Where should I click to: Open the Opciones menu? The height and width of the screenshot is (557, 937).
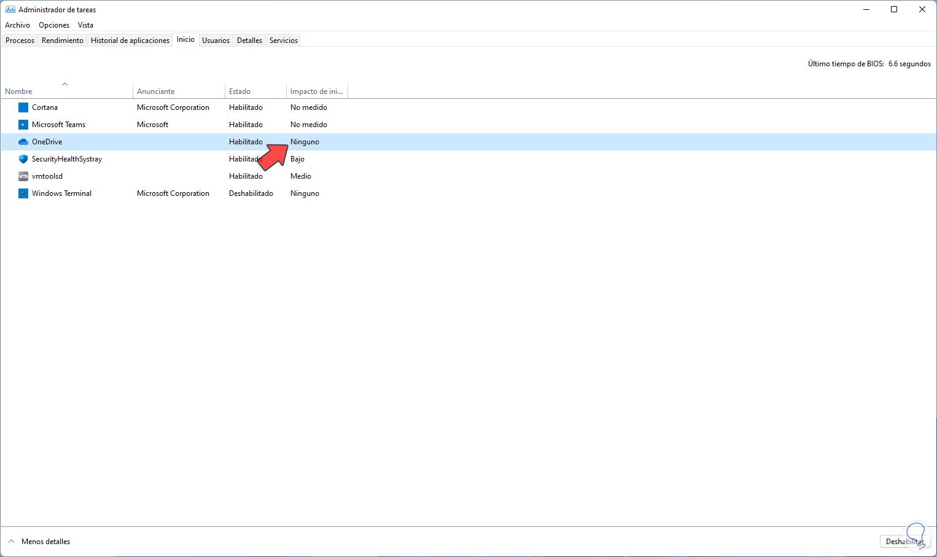pos(54,25)
